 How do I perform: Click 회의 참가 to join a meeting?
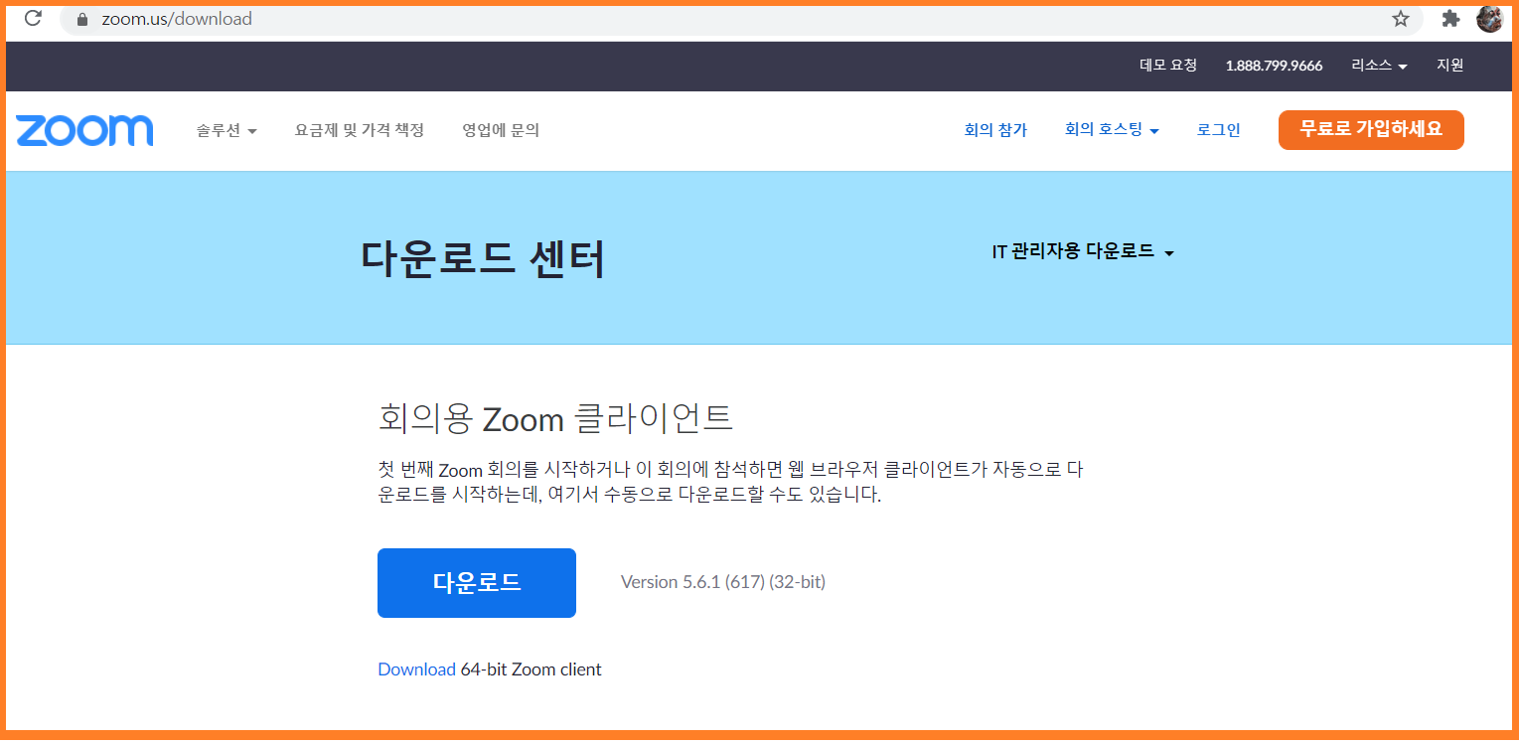tap(995, 129)
